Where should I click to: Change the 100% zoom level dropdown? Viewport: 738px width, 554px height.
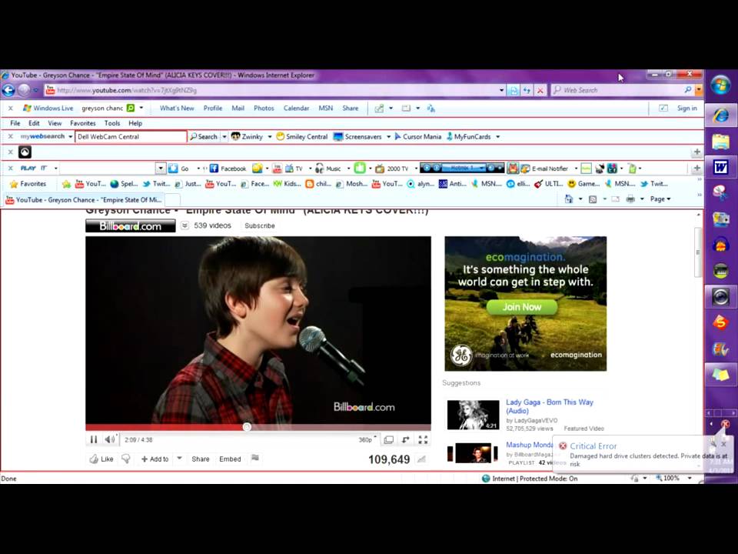[690, 478]
